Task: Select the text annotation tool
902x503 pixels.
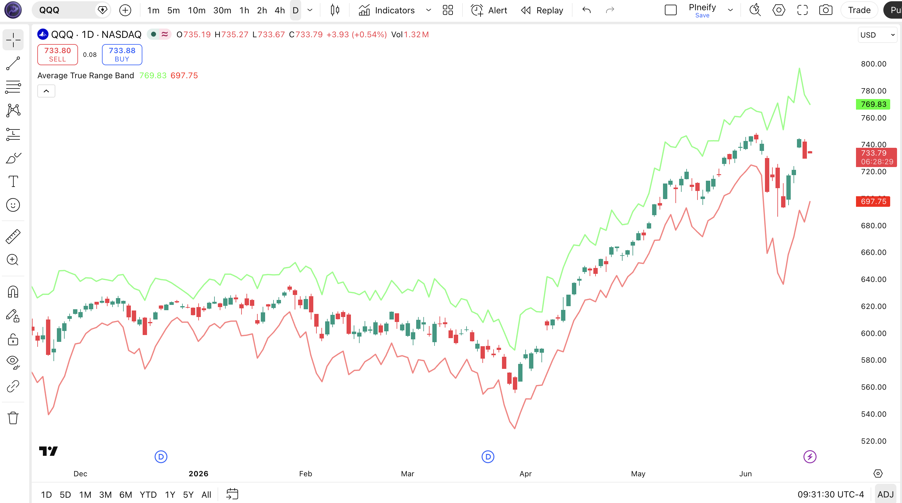Action: click(x=13, y=182)
